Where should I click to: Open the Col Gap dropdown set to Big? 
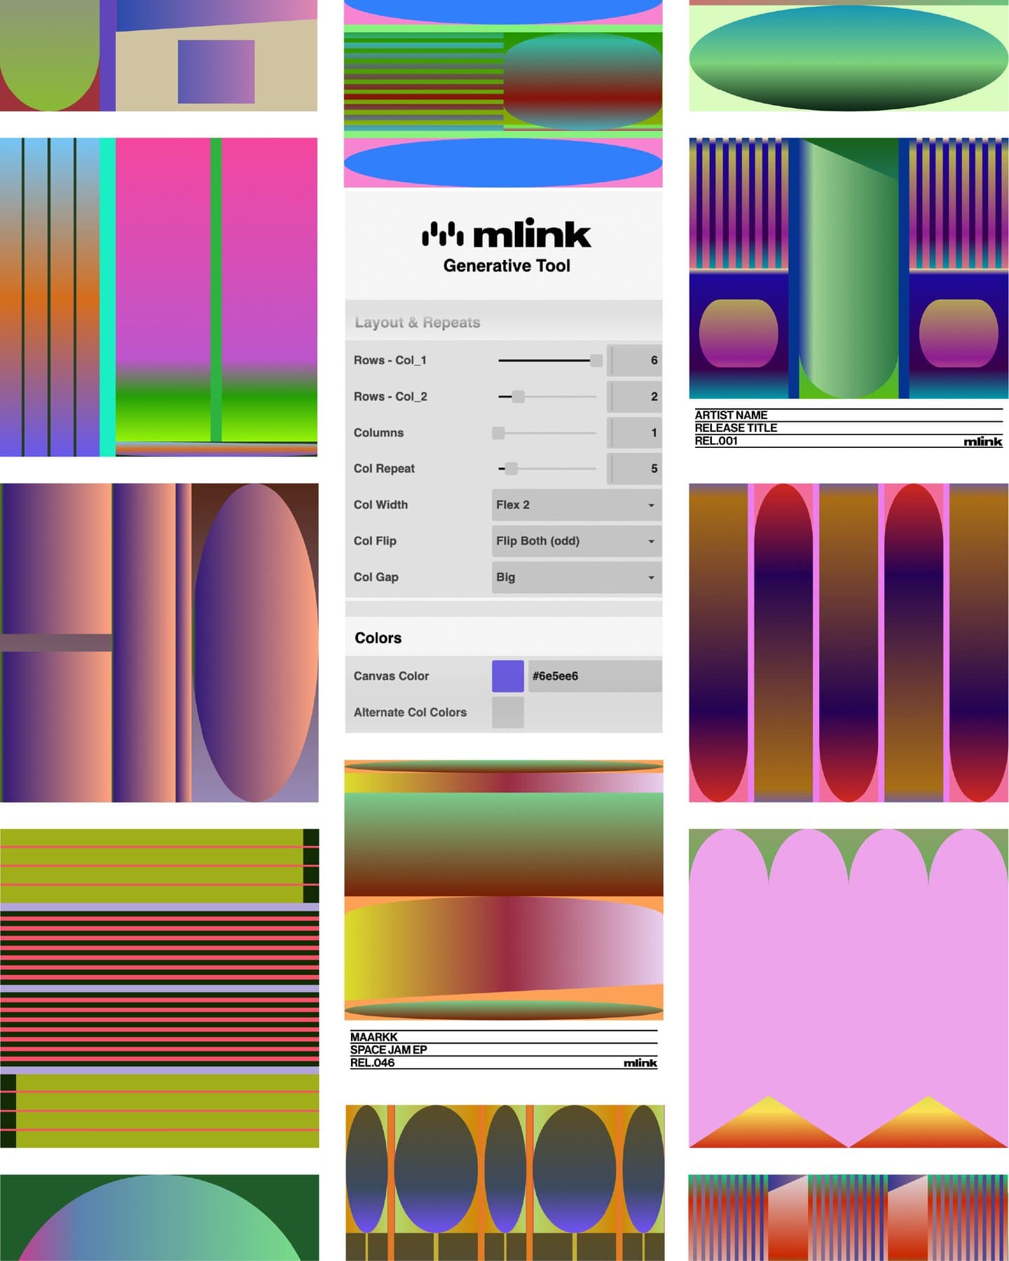coord(577,578)
